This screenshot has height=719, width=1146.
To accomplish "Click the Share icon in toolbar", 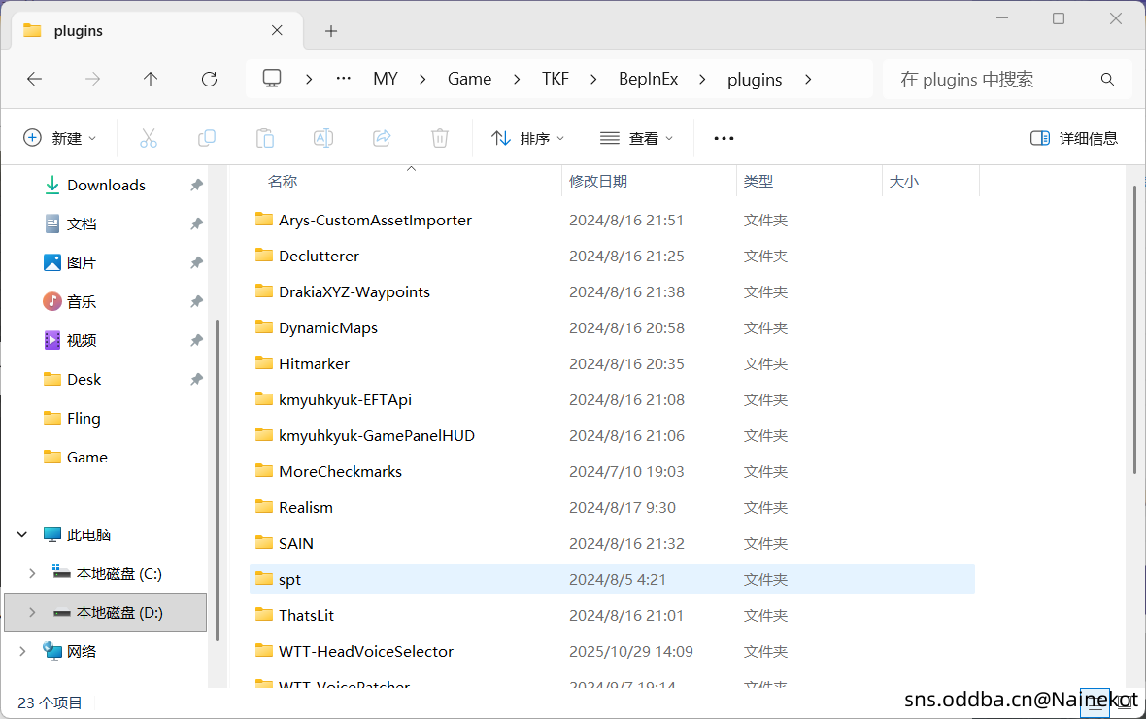I will (382, 138).
